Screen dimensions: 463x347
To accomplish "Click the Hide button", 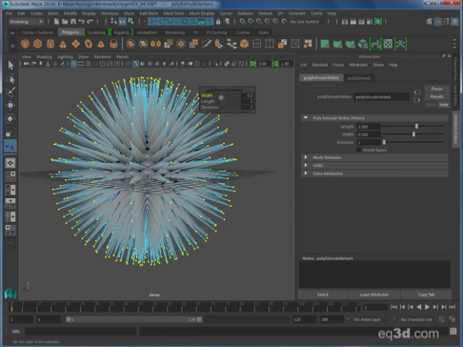I will (x=444, y=105).
